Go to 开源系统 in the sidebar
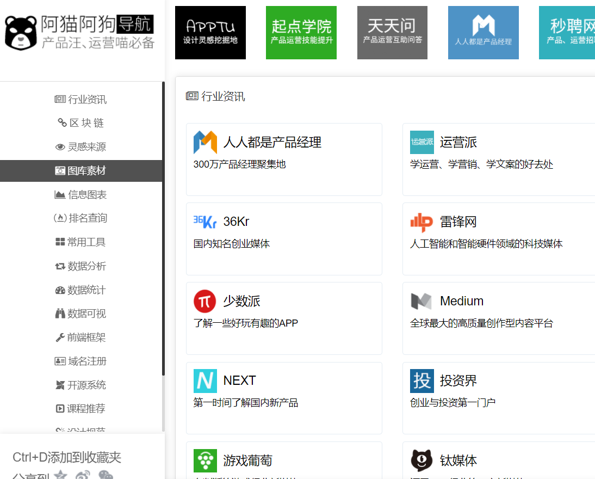The width and height of the screenshot is (595, 479). 81,385
